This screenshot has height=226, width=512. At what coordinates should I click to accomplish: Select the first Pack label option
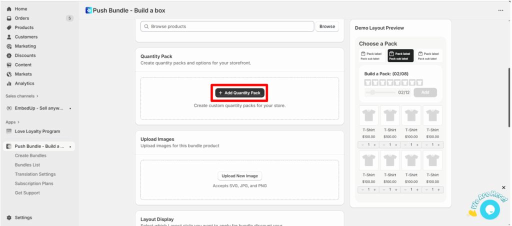click(x=372, y=56)
